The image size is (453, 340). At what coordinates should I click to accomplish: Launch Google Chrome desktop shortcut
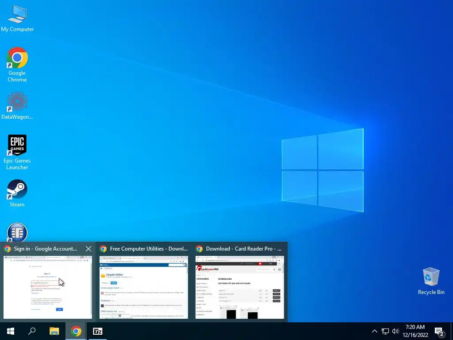click(17, 64)
